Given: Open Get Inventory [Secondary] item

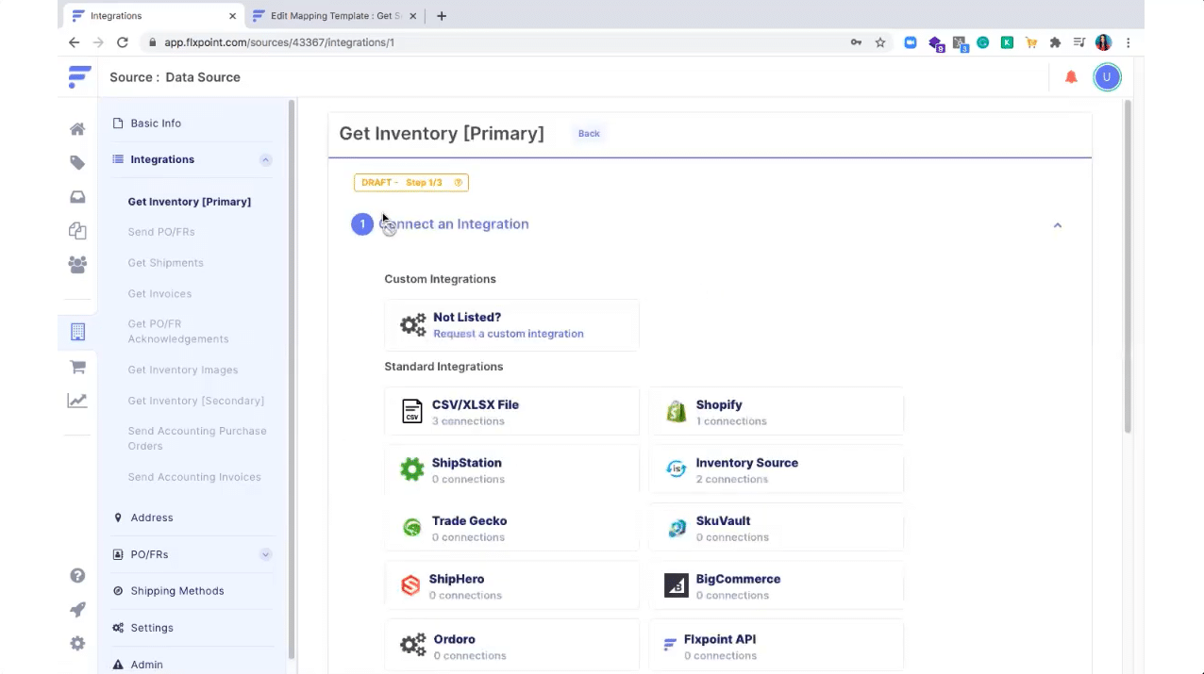Looking at the screenshot, I should click(196, 401).
